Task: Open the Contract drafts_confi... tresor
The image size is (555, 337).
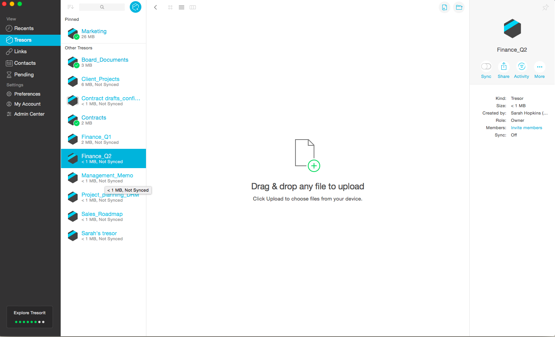Action: point(104,101)
